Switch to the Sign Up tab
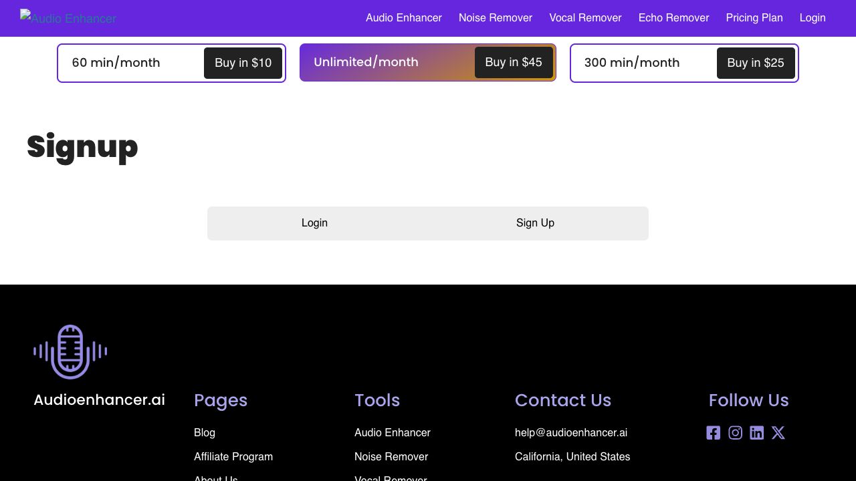The width and height of the screenshot is (856, 481). 535,223
